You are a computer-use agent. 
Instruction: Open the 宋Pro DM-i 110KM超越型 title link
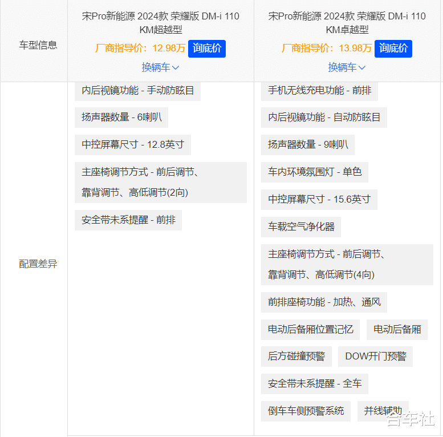[160, 23]
